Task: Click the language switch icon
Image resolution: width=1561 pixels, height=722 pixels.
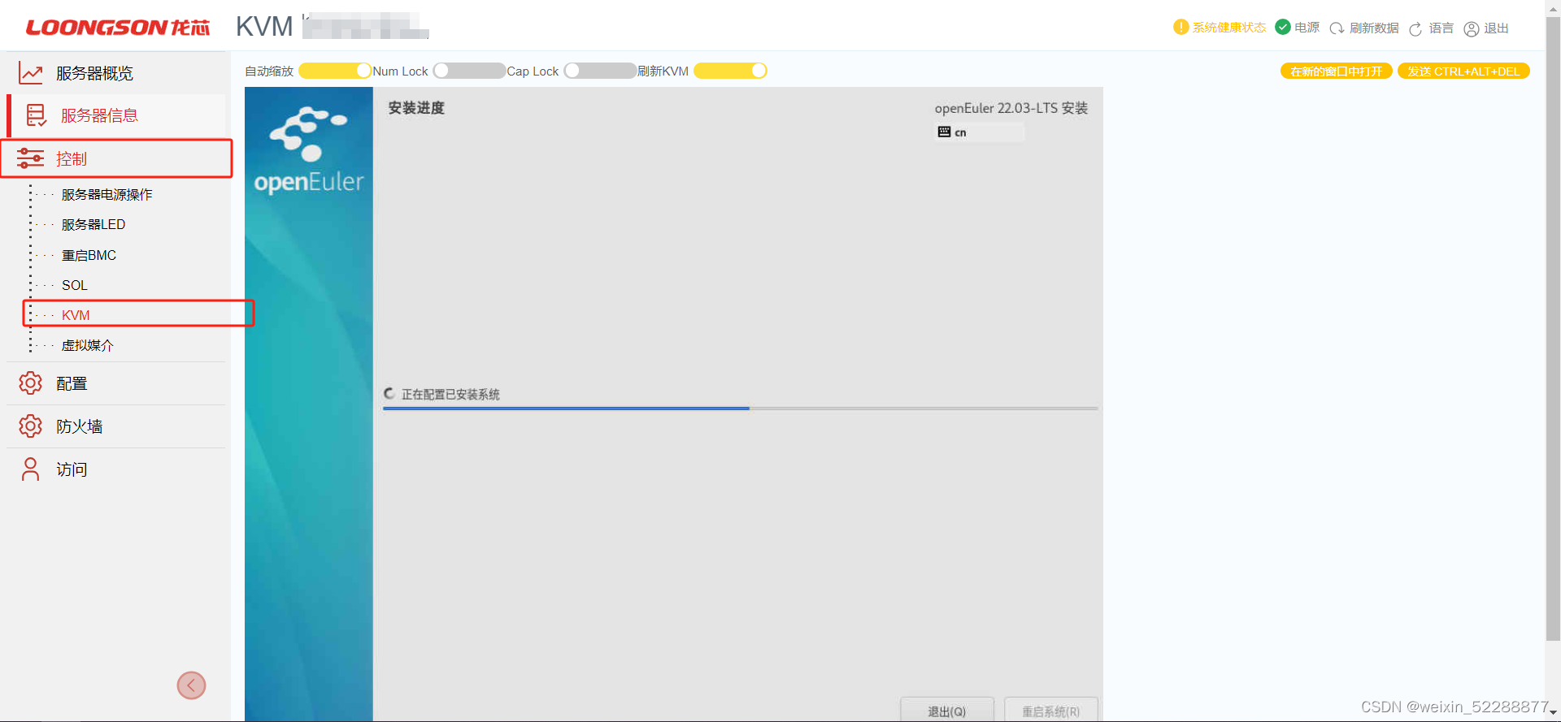Action: coord(1415,29)
